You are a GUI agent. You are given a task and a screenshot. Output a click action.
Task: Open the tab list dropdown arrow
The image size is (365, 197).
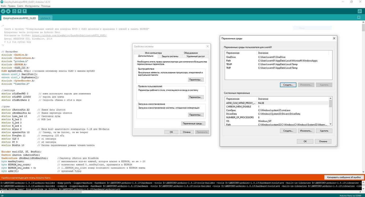coord(359,17)
